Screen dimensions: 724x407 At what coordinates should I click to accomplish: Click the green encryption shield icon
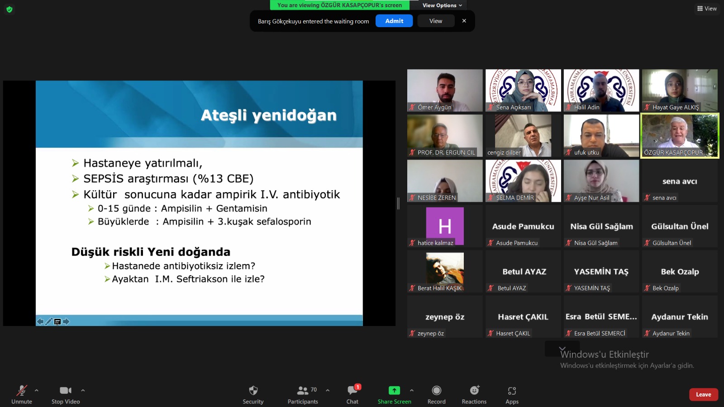[x=10, y=9]
